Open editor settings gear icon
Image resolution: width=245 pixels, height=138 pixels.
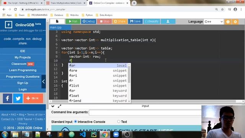click(x=235, y=21)
